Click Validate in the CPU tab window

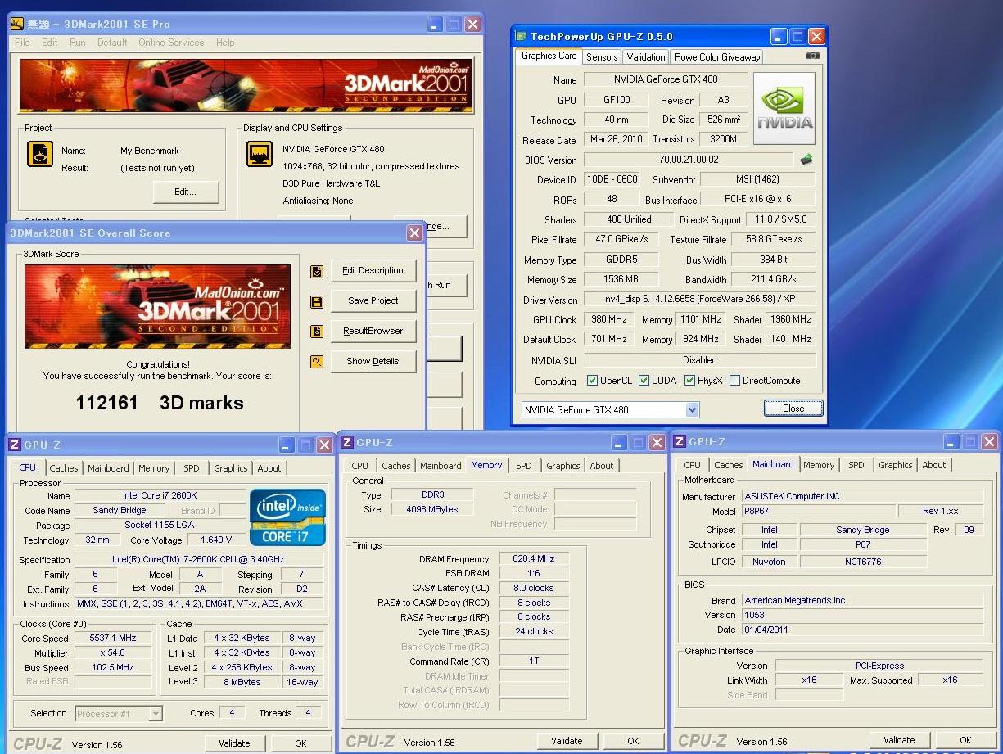[x=234, y=743]
